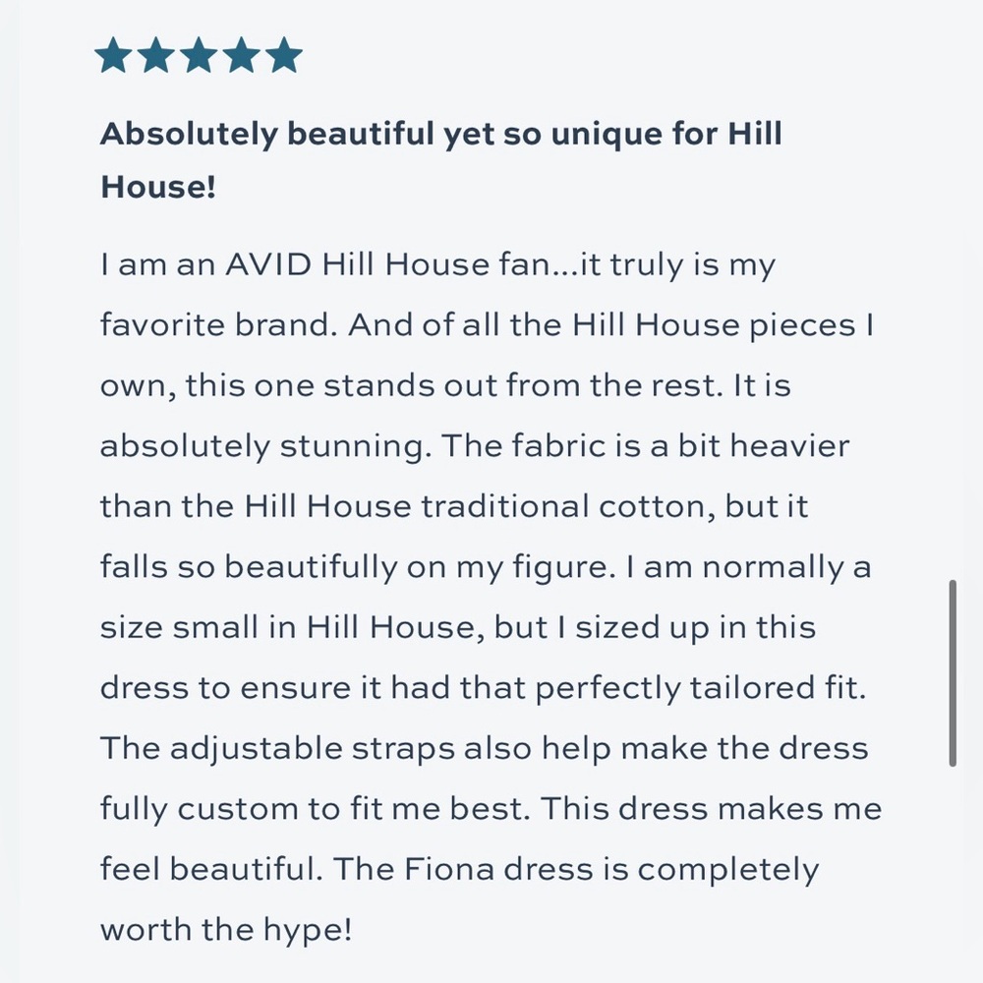Click the word 'AVID' in the review

click(x=267, y=263)
